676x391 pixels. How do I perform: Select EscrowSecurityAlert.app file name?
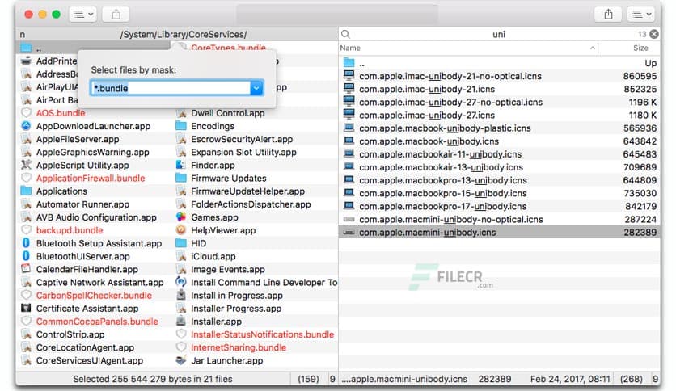(x=242, y=139)
